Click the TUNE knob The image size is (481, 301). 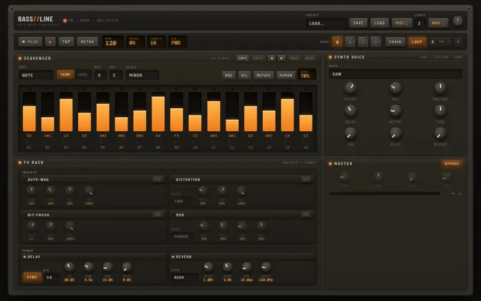440,111
